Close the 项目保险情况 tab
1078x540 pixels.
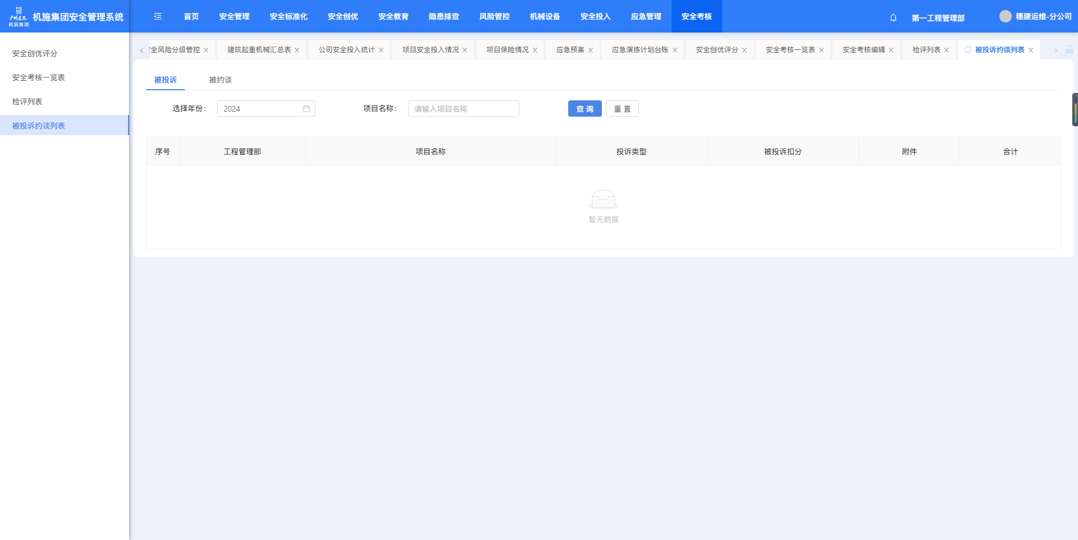(x=535, y=50)
